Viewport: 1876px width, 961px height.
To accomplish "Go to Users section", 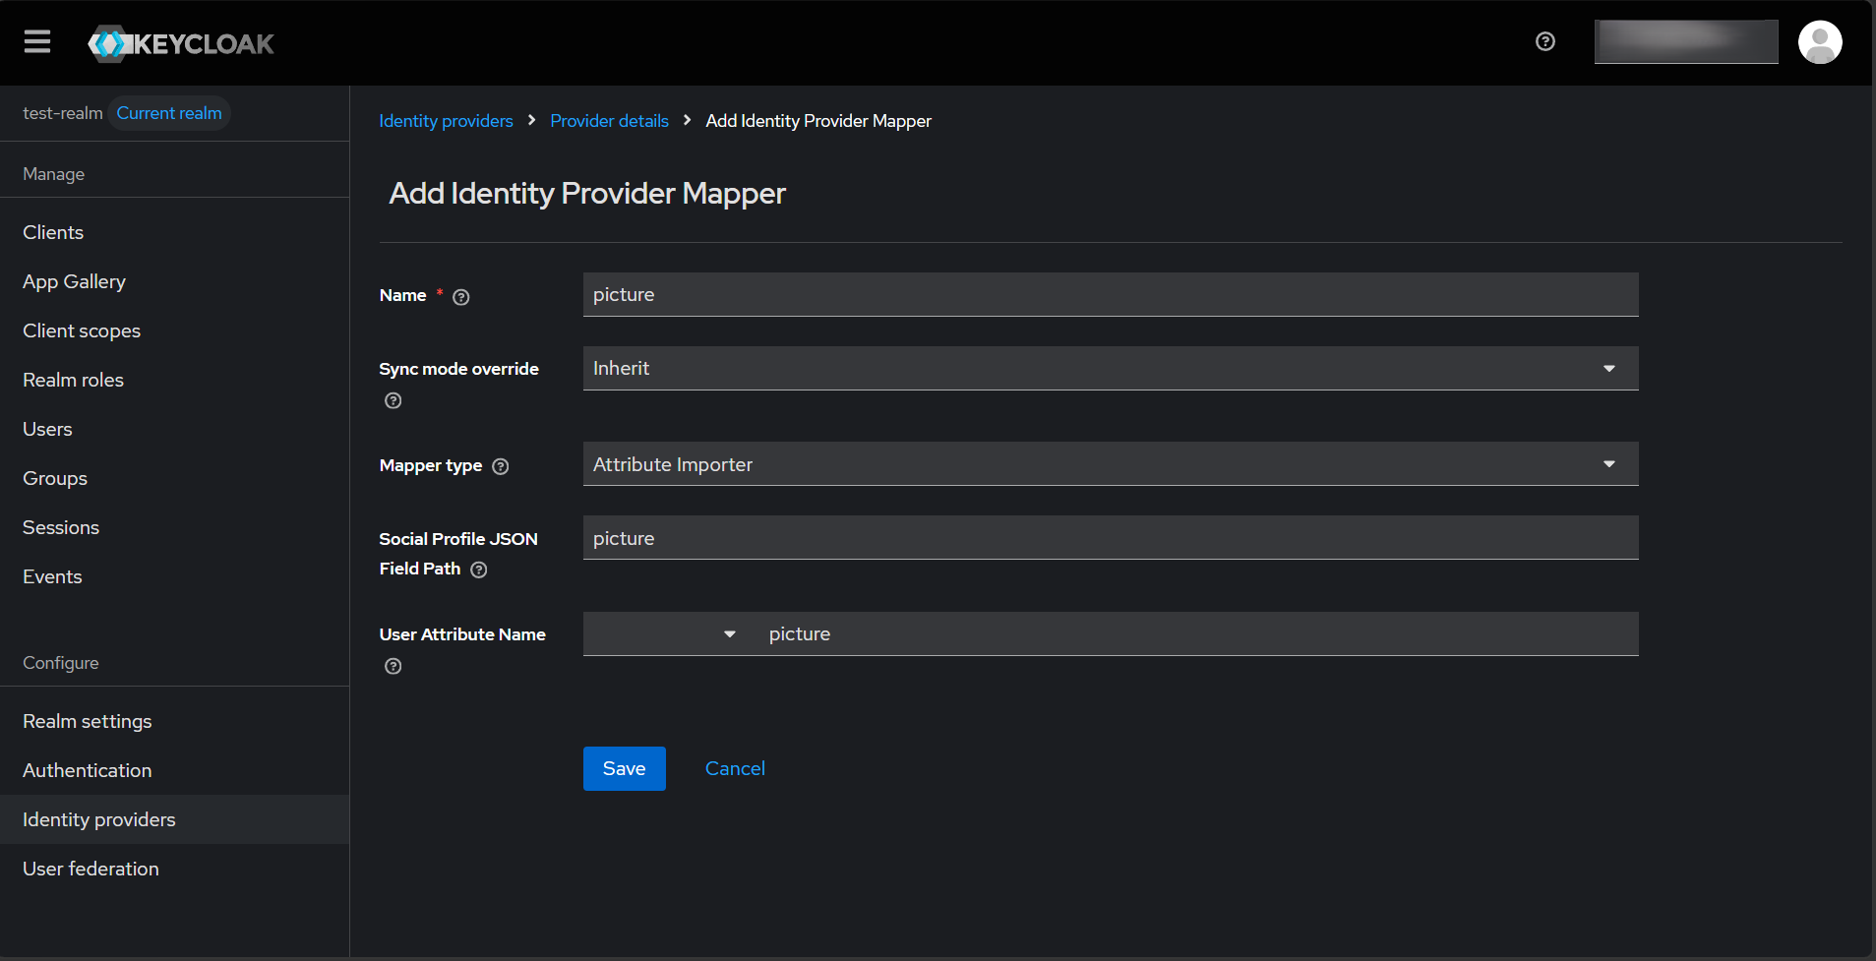I will pyautogui.click(x=47, y=429).
